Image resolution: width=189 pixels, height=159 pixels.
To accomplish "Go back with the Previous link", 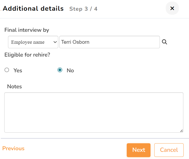I will 13,149.
